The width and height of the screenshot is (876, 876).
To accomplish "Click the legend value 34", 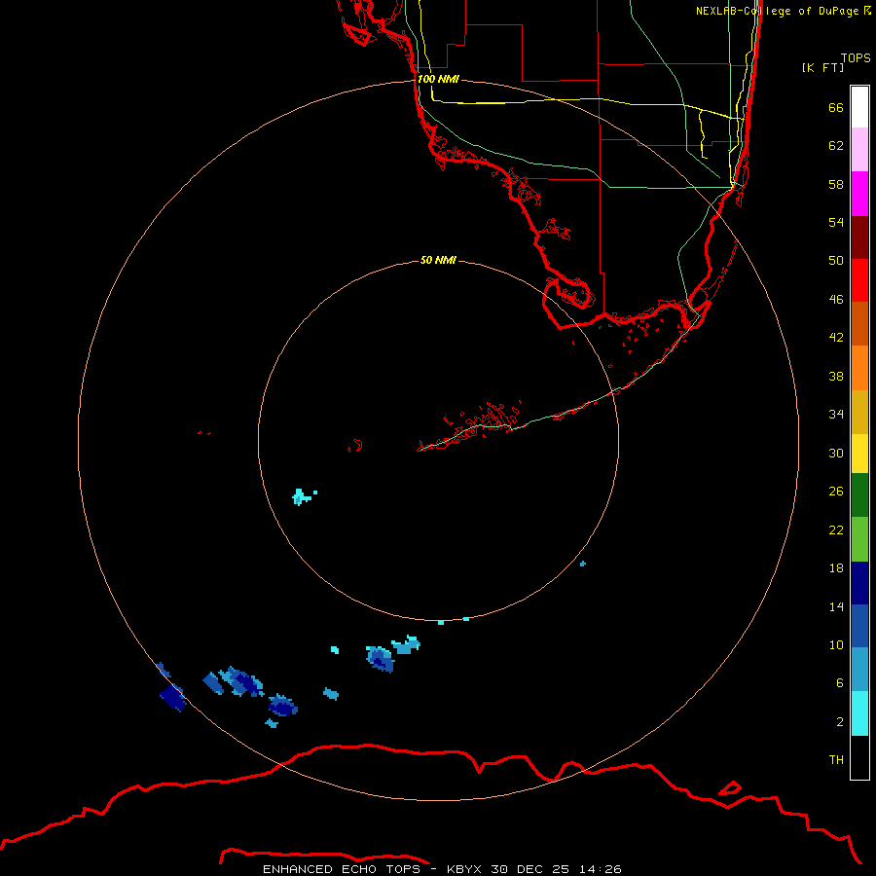I will 836,414.
